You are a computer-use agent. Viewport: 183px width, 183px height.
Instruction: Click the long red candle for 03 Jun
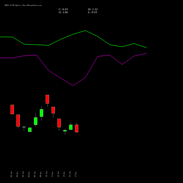coord(18,120)
